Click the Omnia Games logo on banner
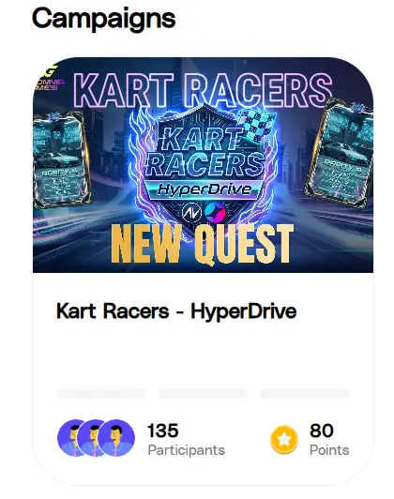 click(x=48, y=78)
